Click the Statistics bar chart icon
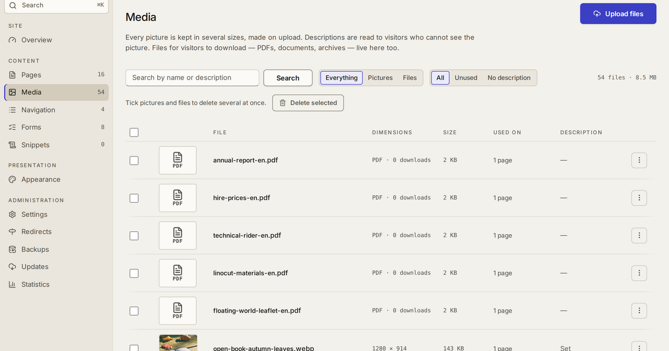This screenshot has height=351, width=669. coord(12,285)
